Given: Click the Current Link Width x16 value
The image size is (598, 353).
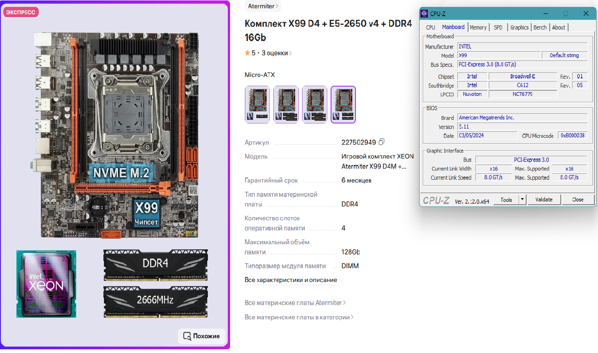Looking at the screenshot, I should [x=493, y=169].
